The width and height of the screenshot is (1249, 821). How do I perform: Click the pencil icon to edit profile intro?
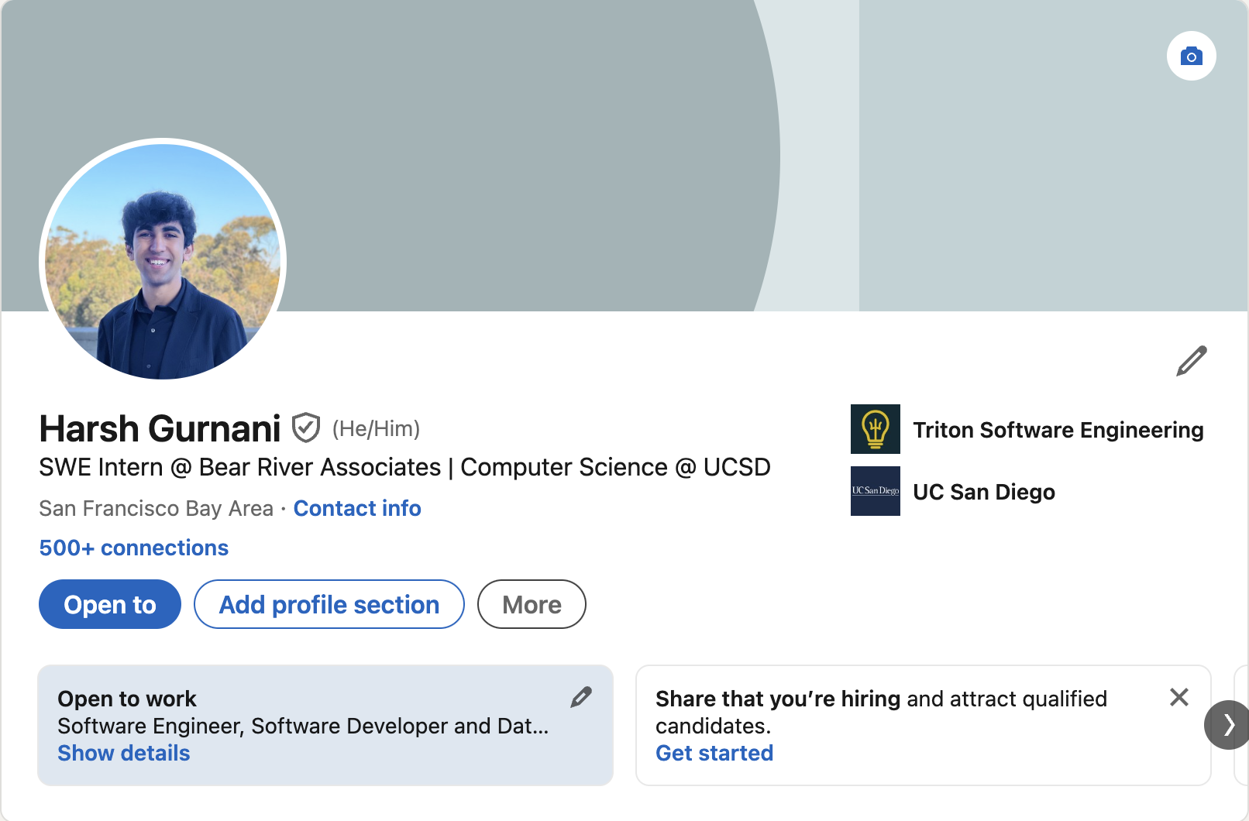[x=1191, y=361]
